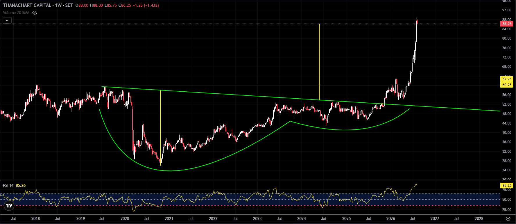Select the short horizontal line at 62.75
Image resolution: width=516 pixels, height=224 pixels.
447,79
